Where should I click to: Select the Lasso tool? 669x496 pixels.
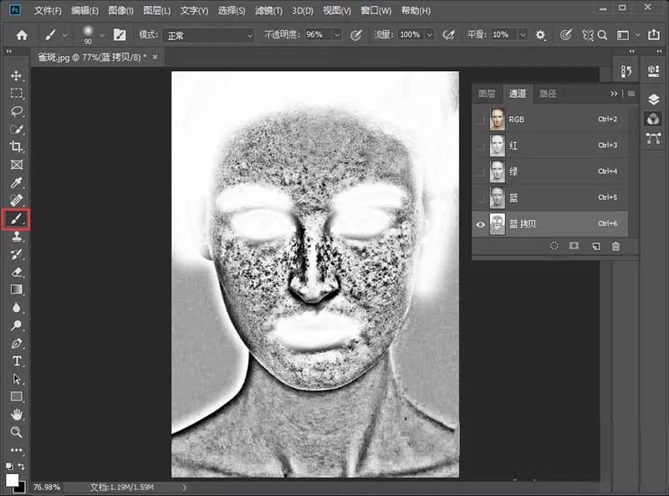tap(16, 111)
